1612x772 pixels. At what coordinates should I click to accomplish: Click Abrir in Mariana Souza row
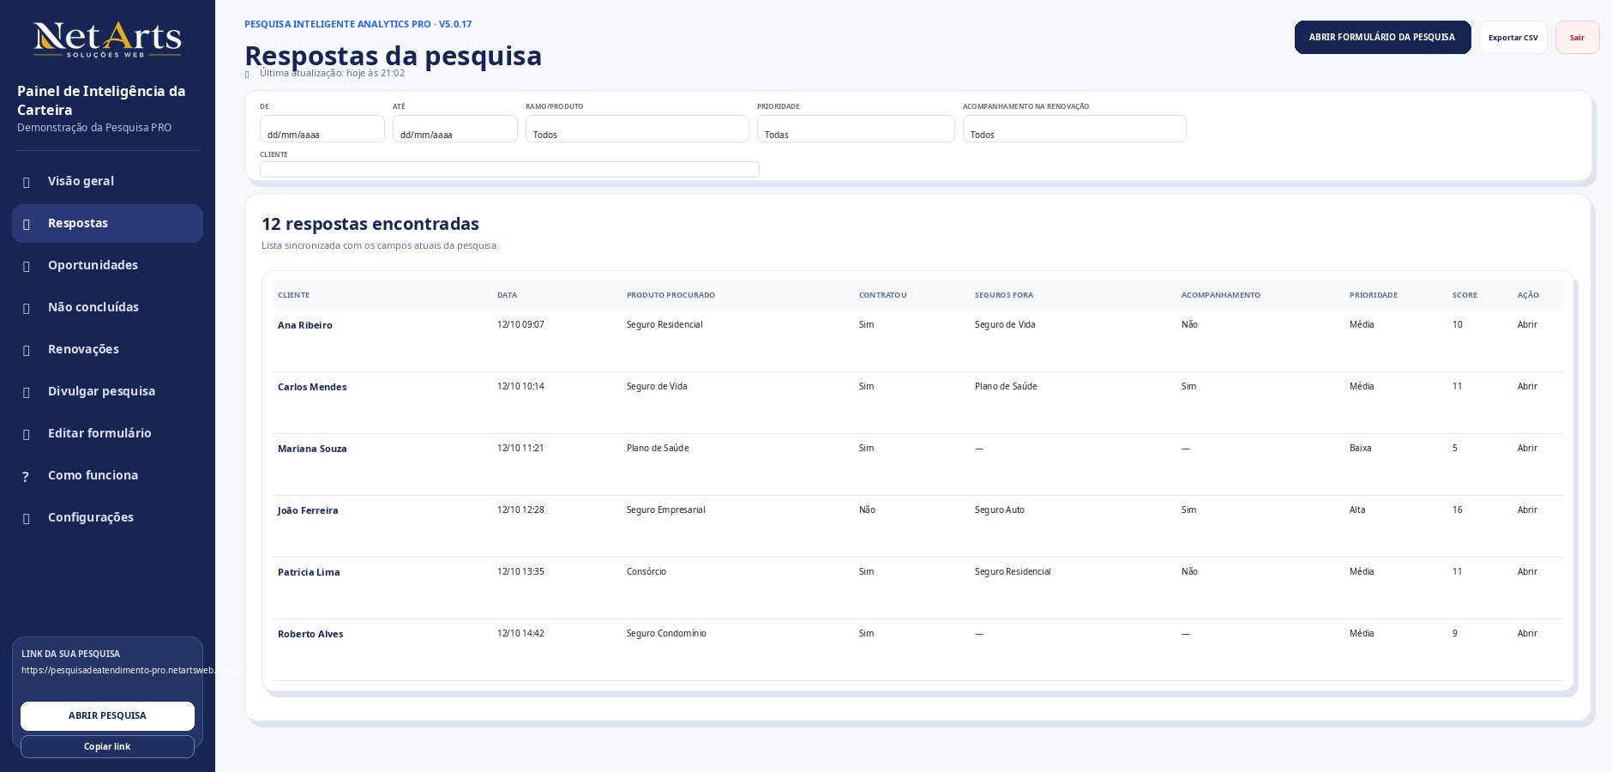pos(1527,448)
